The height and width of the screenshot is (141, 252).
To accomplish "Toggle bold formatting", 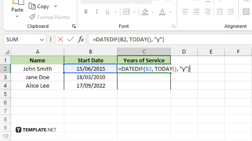I will tap(86, 12).
